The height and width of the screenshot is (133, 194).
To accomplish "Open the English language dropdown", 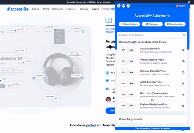I will tap(182, 6).
